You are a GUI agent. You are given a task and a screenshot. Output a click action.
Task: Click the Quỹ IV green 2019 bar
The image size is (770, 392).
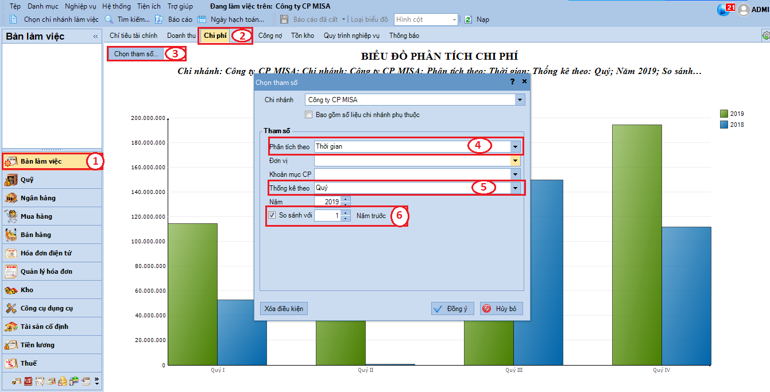coord(637,244)
